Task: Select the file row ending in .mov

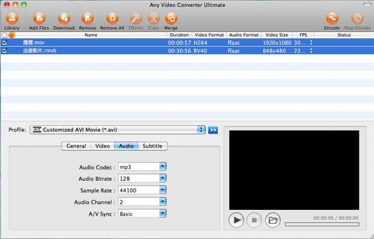Action: [187, 43]
